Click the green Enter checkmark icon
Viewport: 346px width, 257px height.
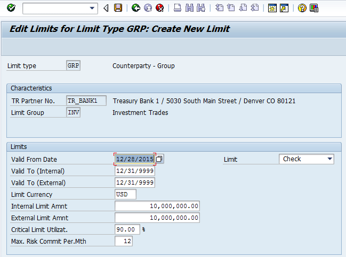[x=11, y=8]
